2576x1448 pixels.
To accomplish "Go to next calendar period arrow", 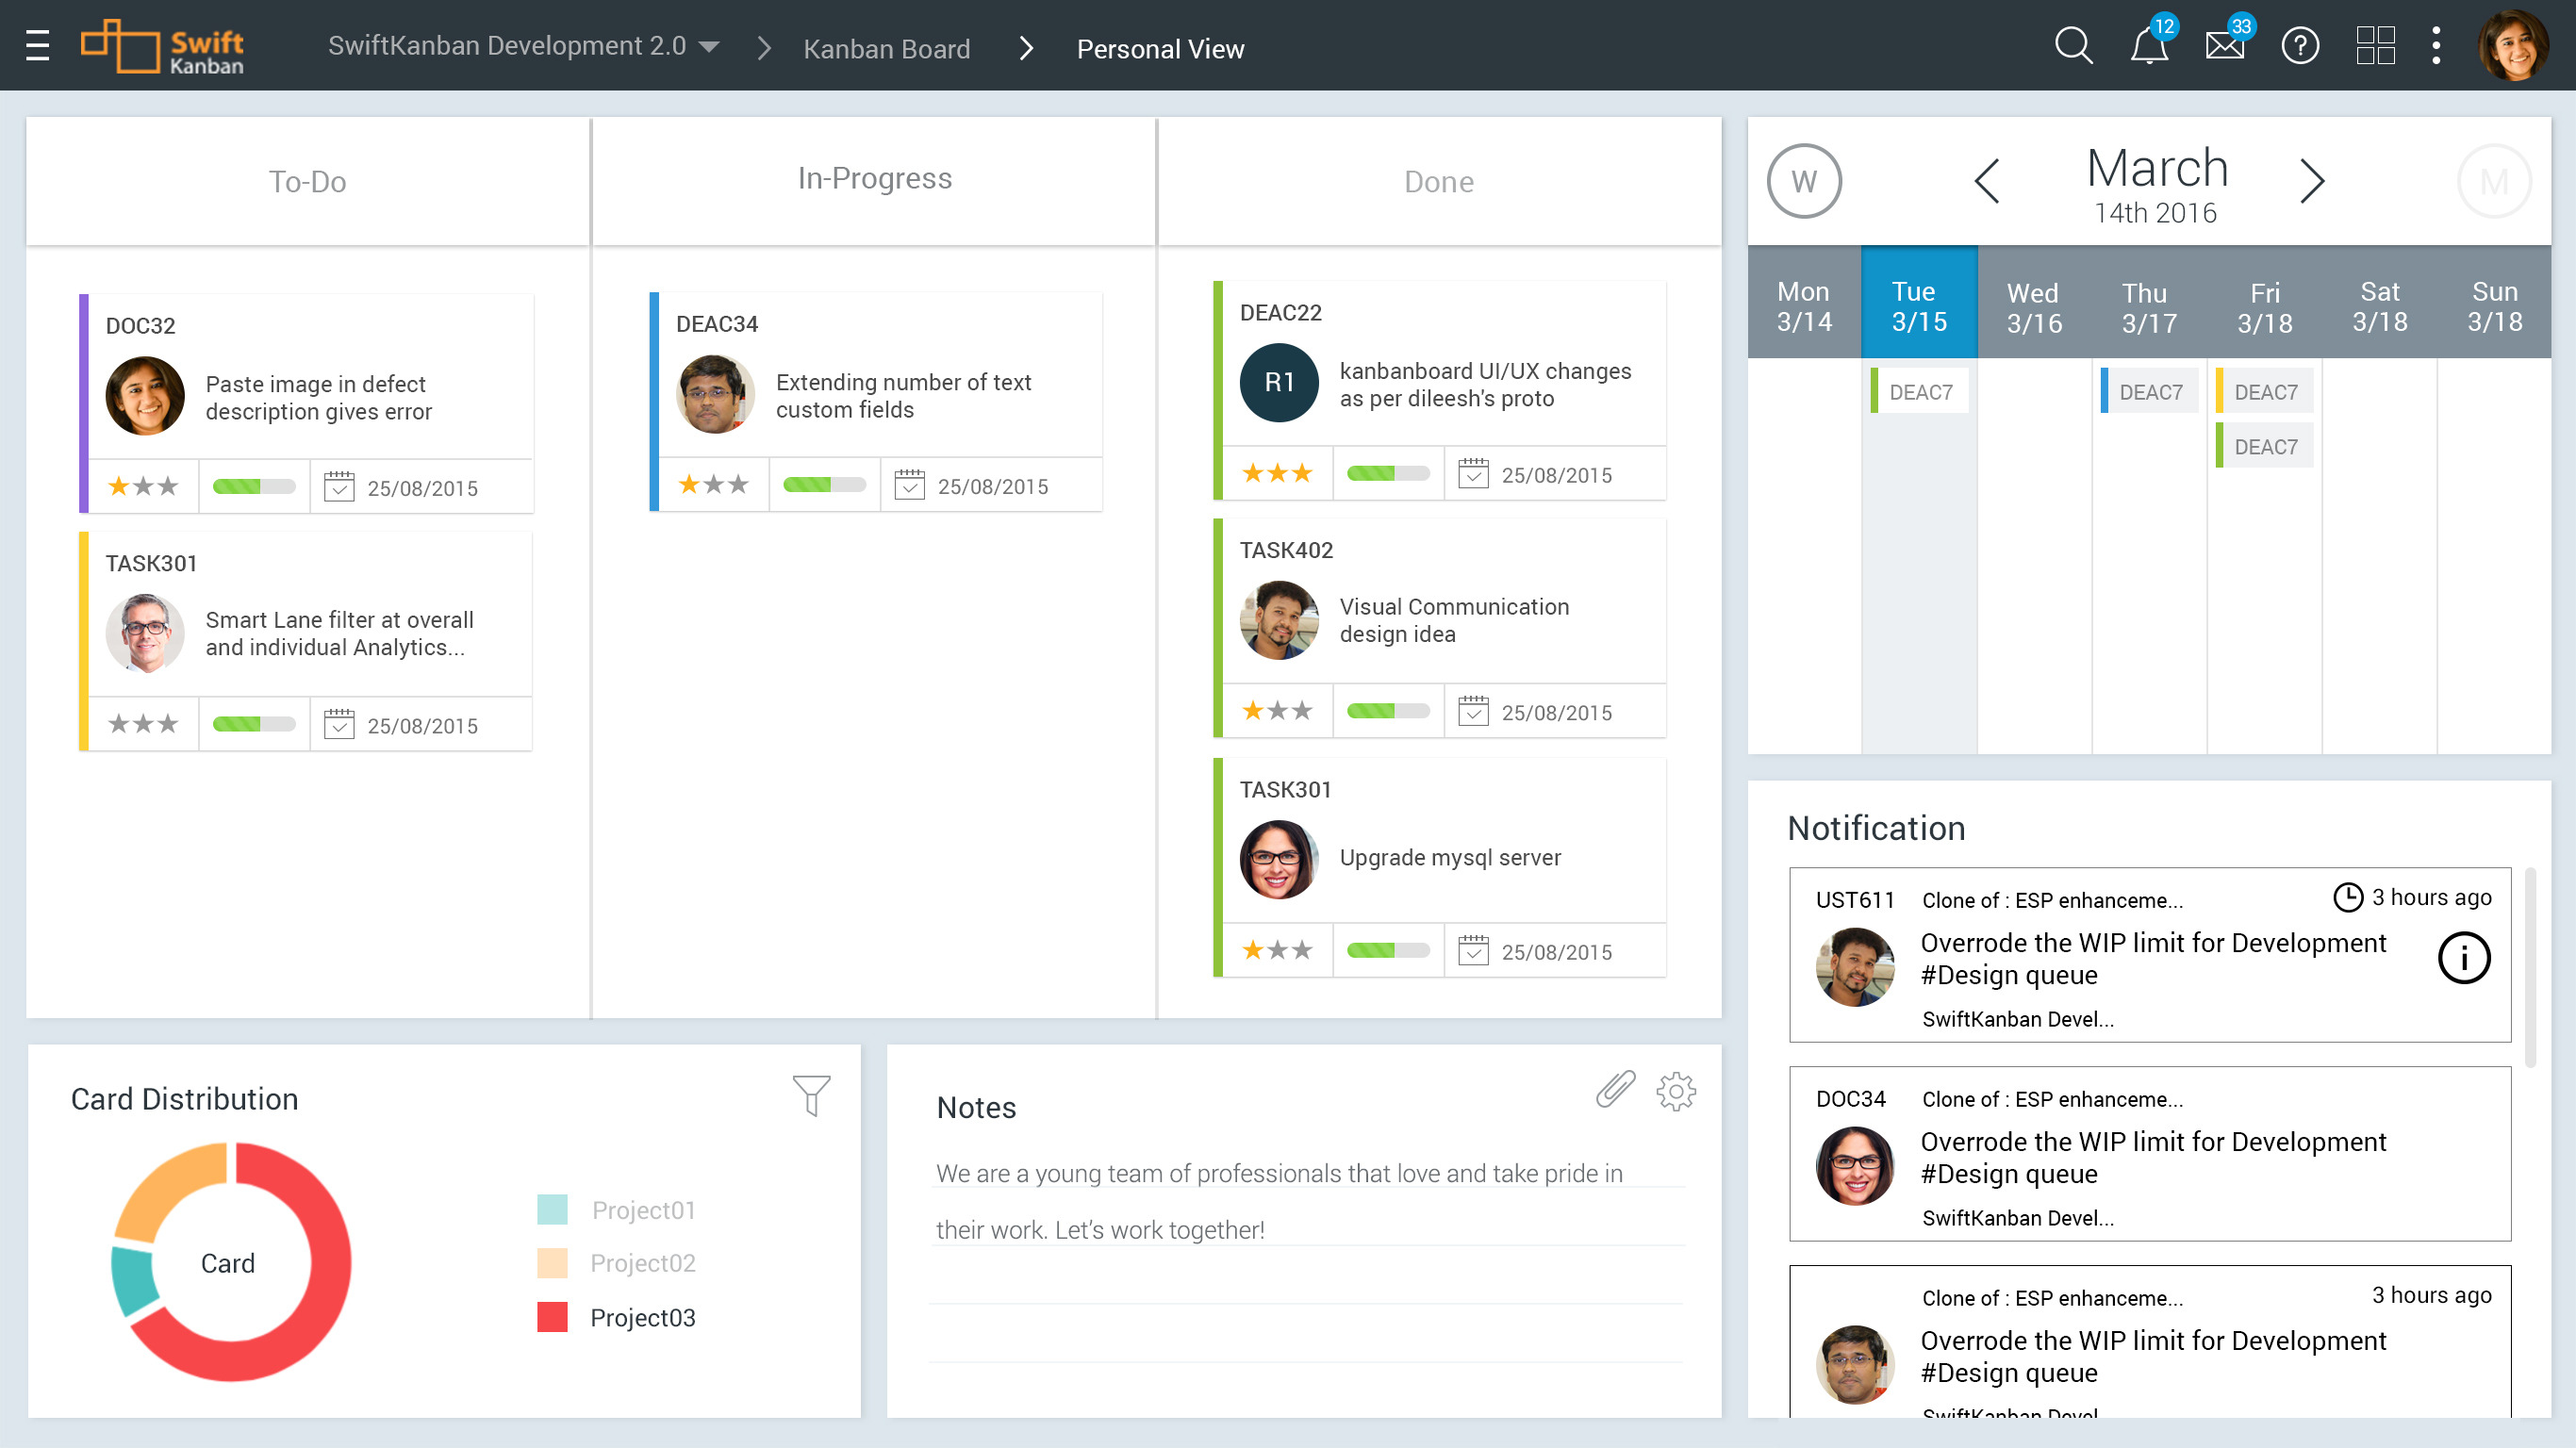I will (2311, 181).
